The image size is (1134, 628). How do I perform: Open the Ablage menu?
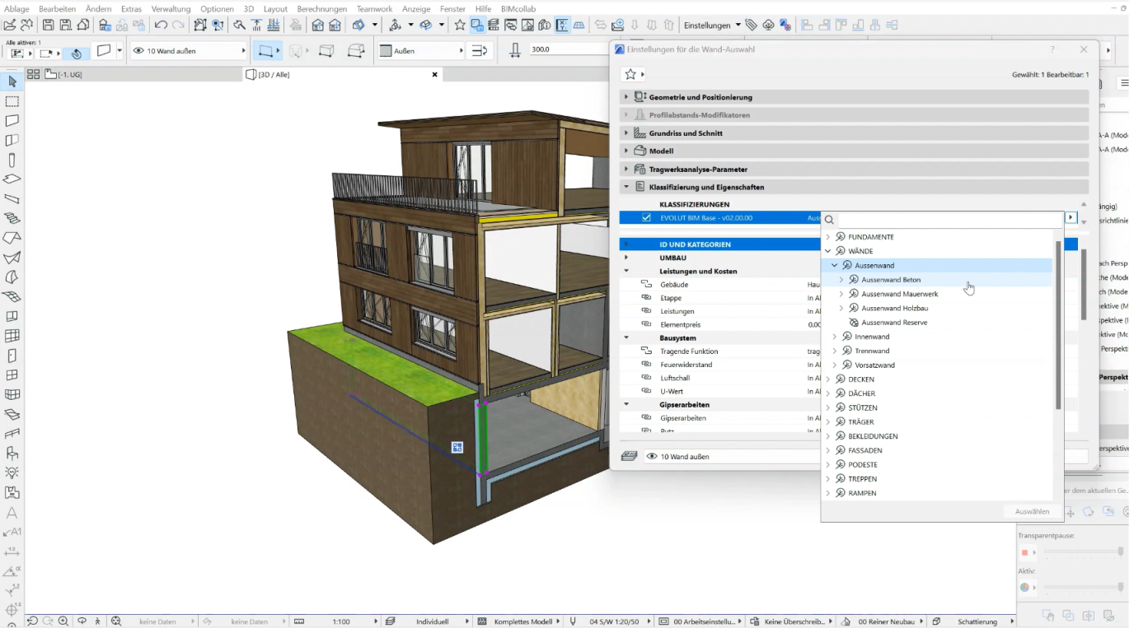tap(16, 8)
